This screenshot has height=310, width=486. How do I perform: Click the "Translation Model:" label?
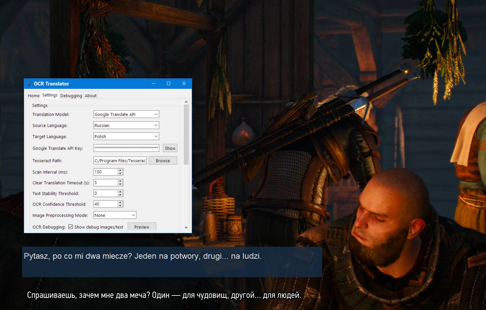[x=51, y=114]
